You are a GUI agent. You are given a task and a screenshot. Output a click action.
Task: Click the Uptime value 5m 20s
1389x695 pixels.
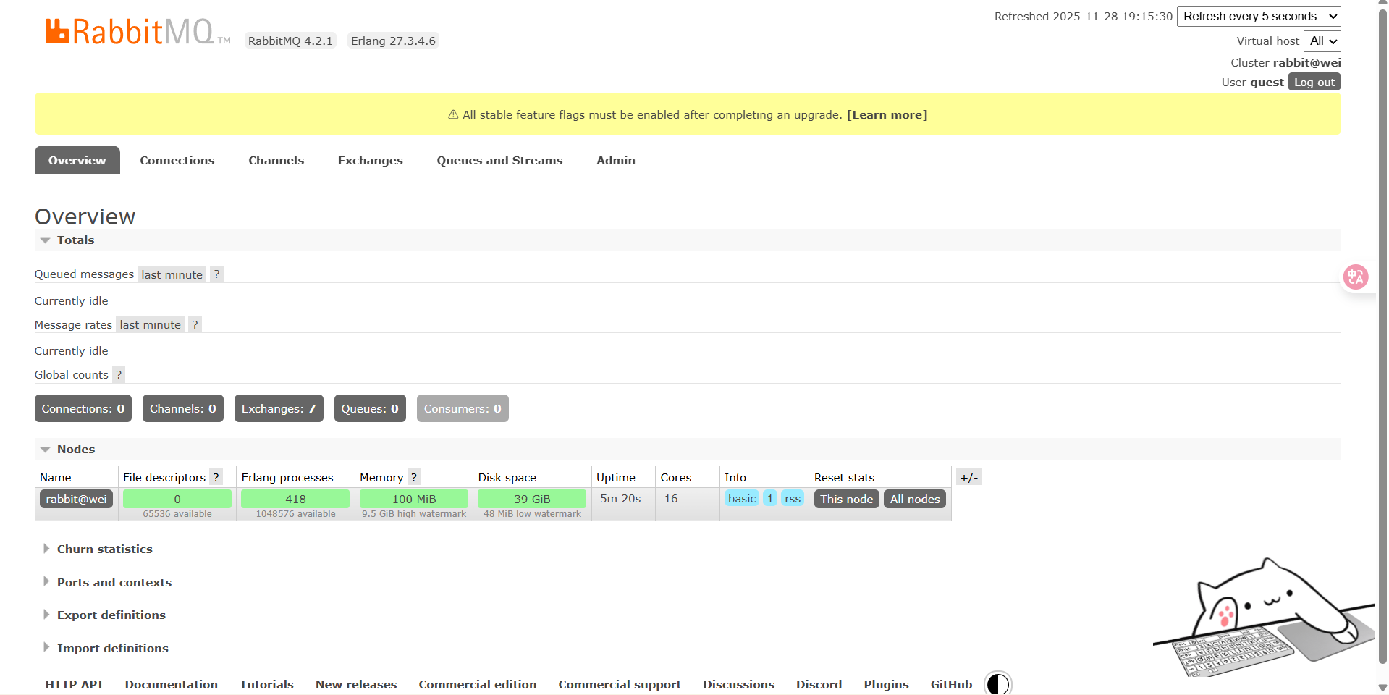coord(620,499)
